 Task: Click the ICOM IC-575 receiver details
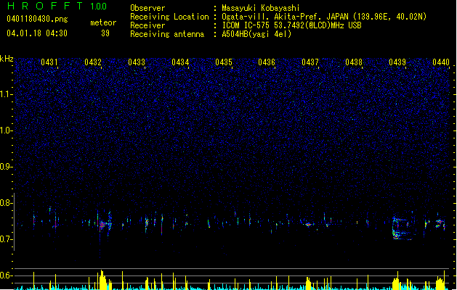pyautogui.click(x=291, y=25)
